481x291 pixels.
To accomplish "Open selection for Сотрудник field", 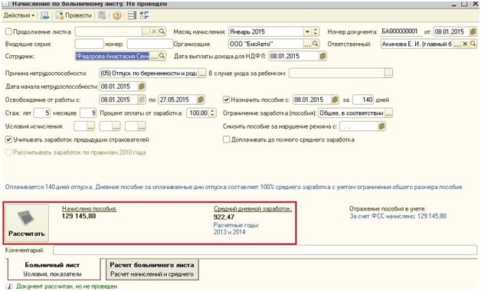I will tap(153, 56).
